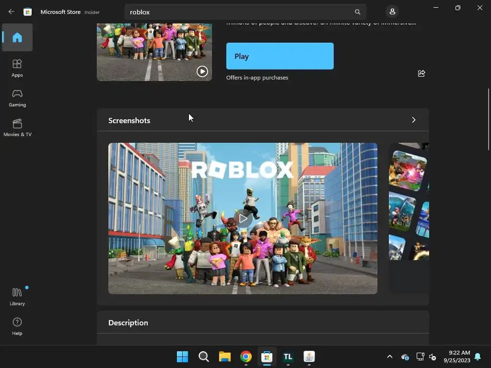Open the TL app in taskbar
491x368 pixels.
pyautogui.click(x=288, y=356)
